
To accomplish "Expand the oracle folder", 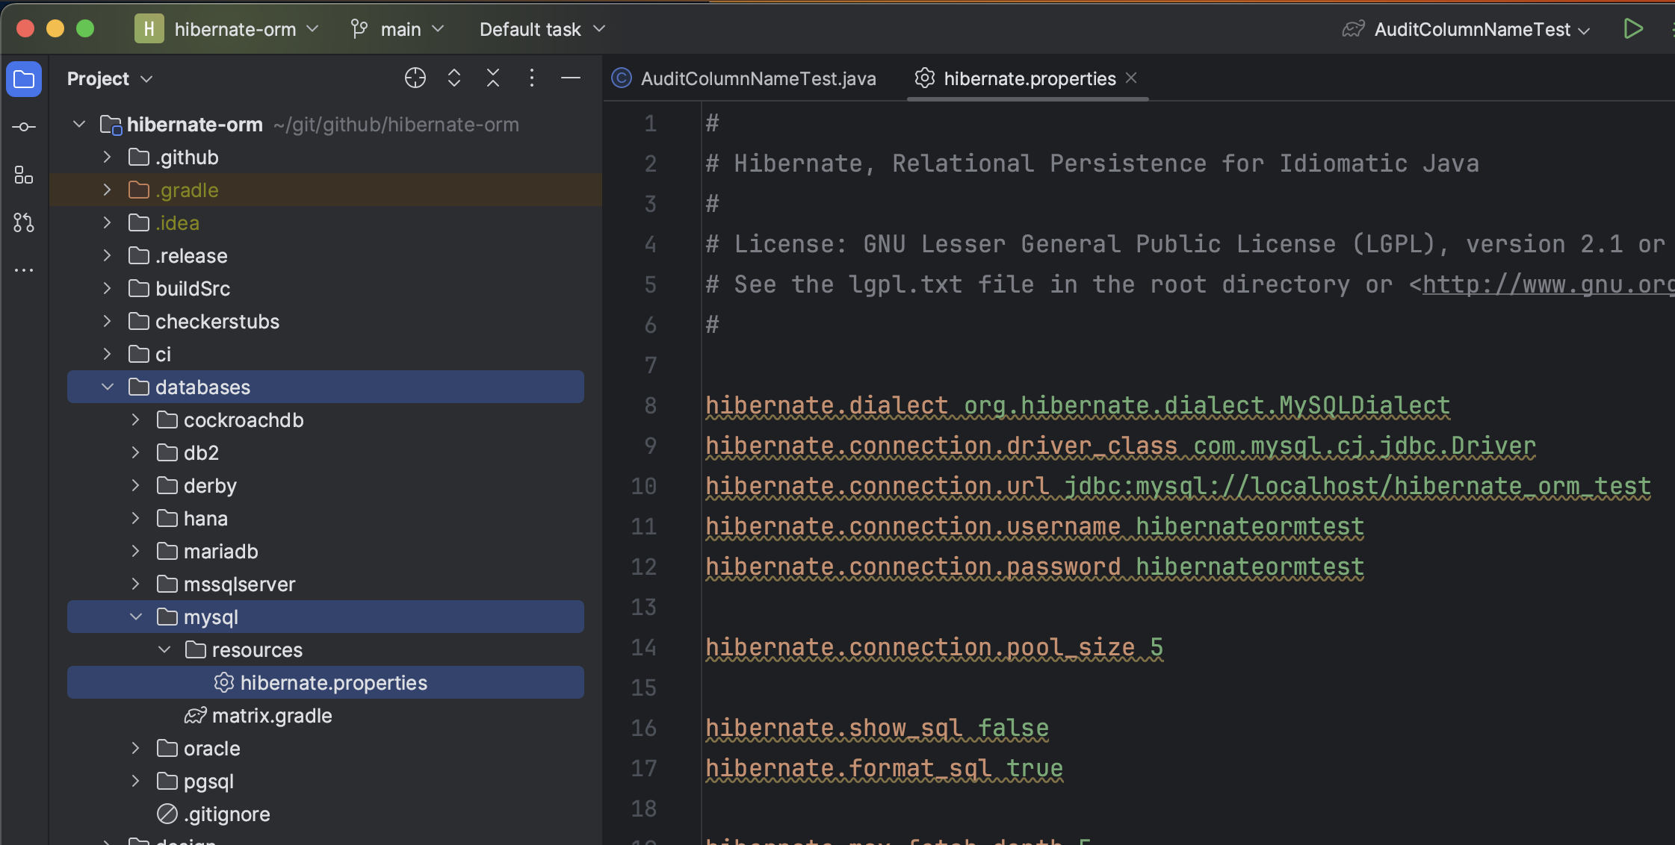I will click(x=136, y=748).
